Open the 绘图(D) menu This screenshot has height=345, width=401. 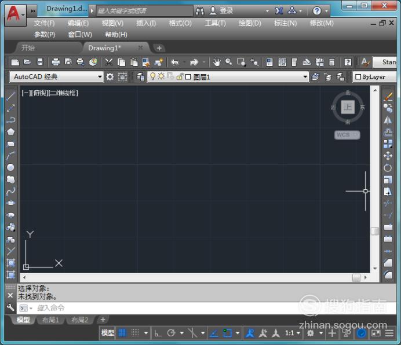pyautogui.click(x=250, y=24)
